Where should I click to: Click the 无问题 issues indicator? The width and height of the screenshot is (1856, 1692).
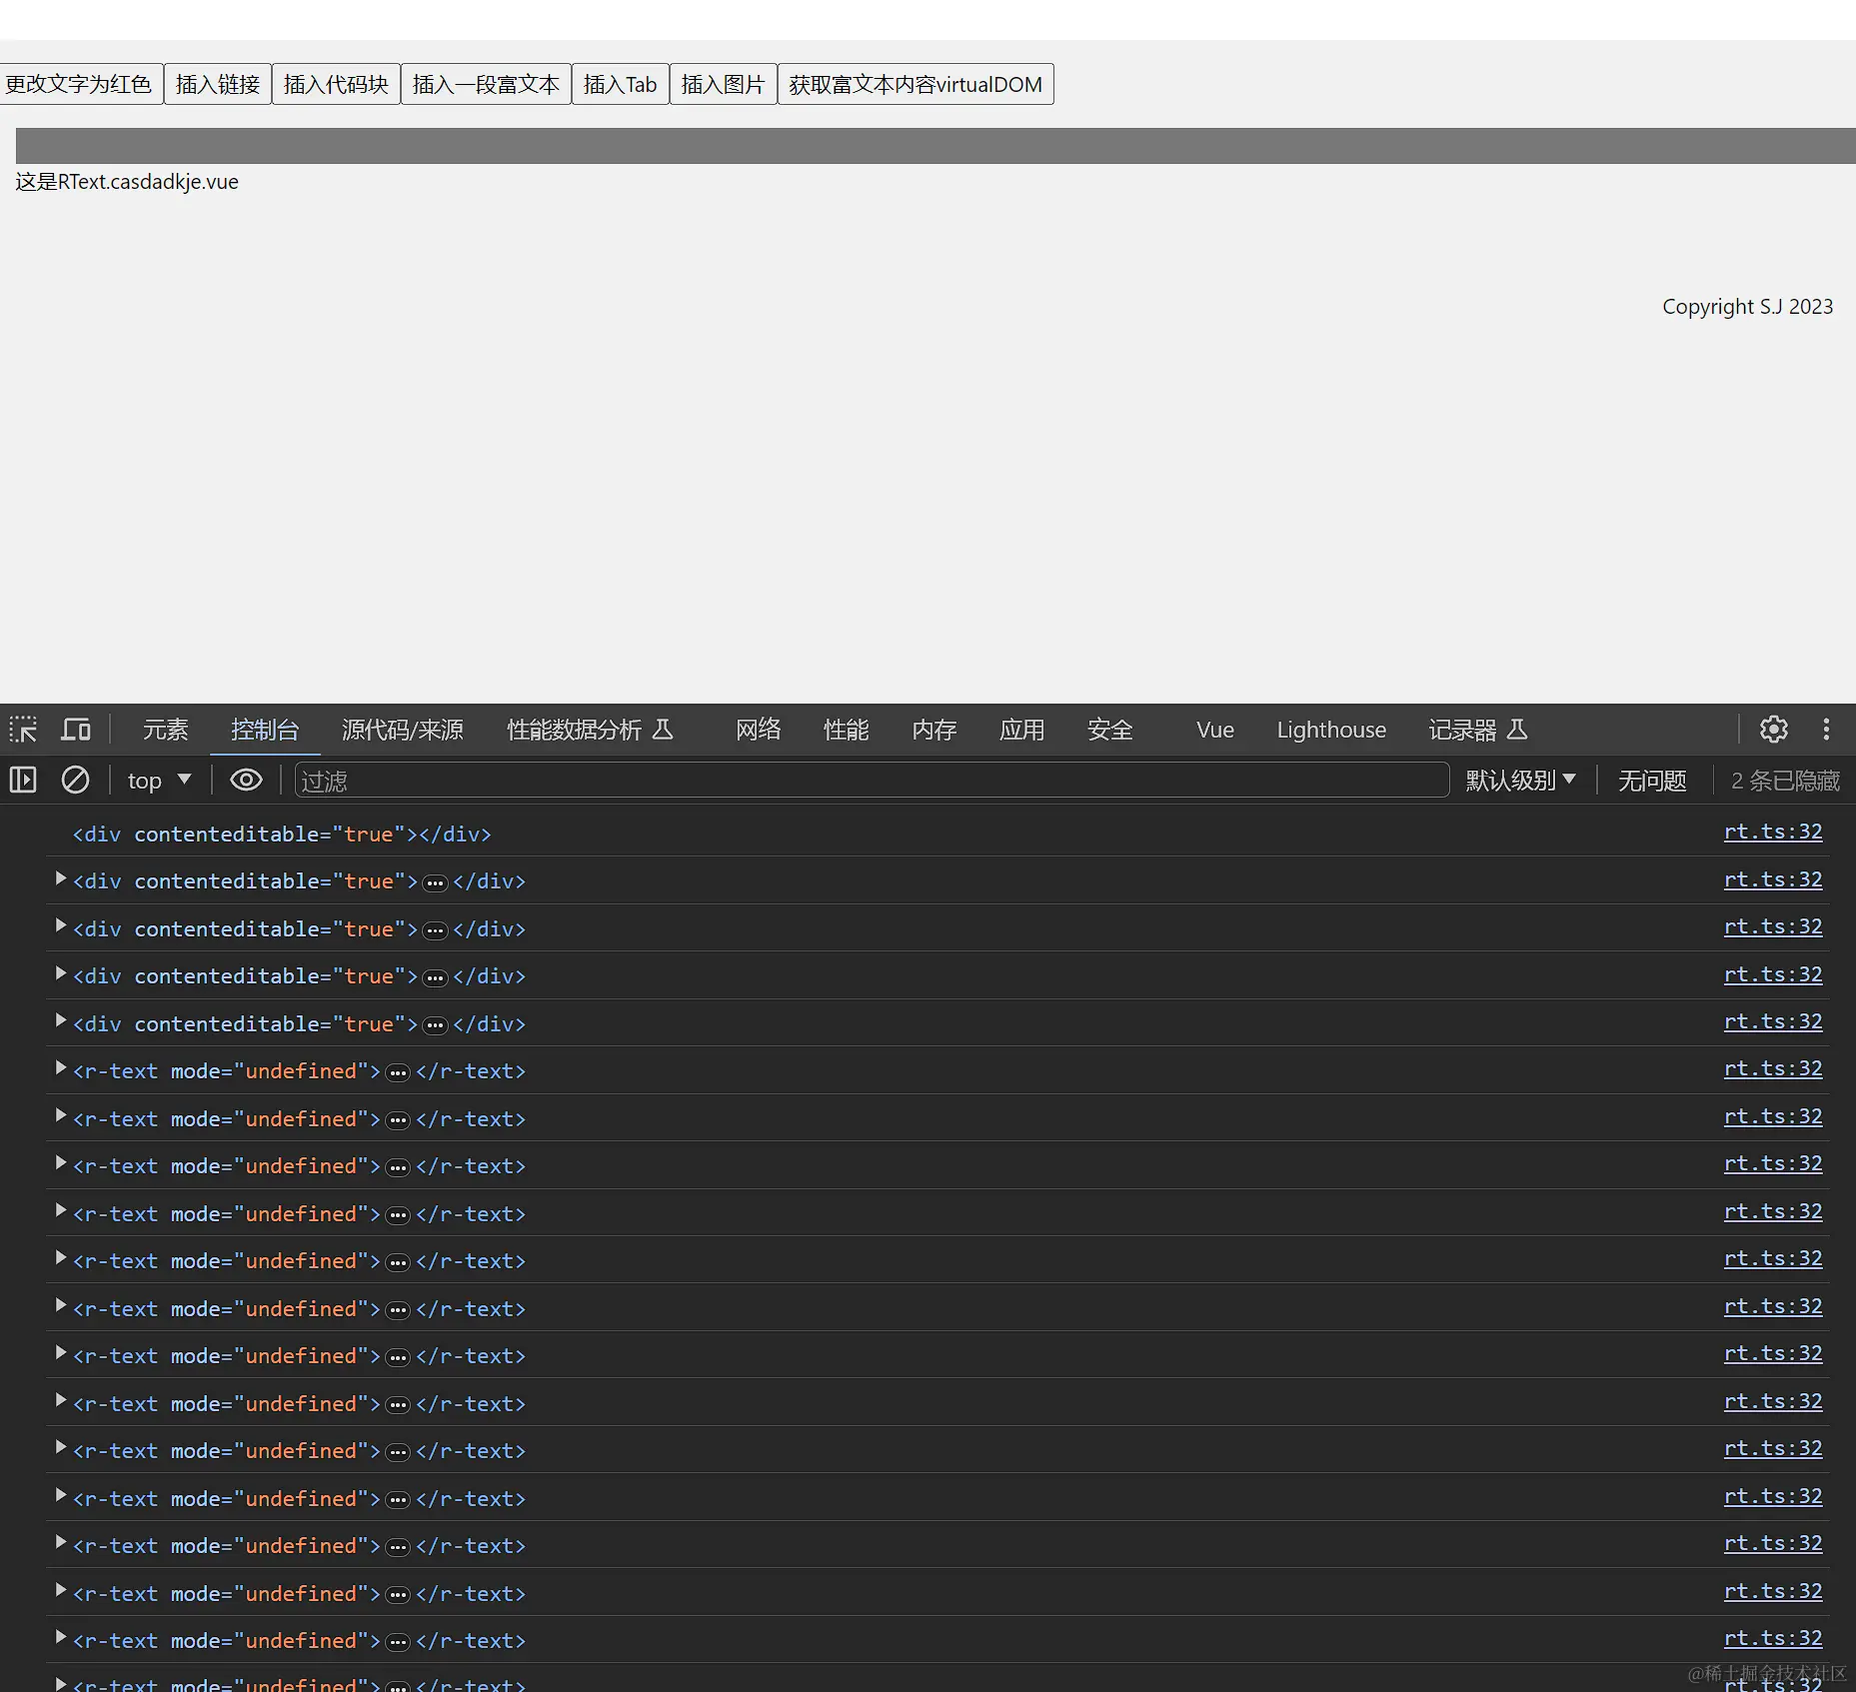click(1652, 781)
